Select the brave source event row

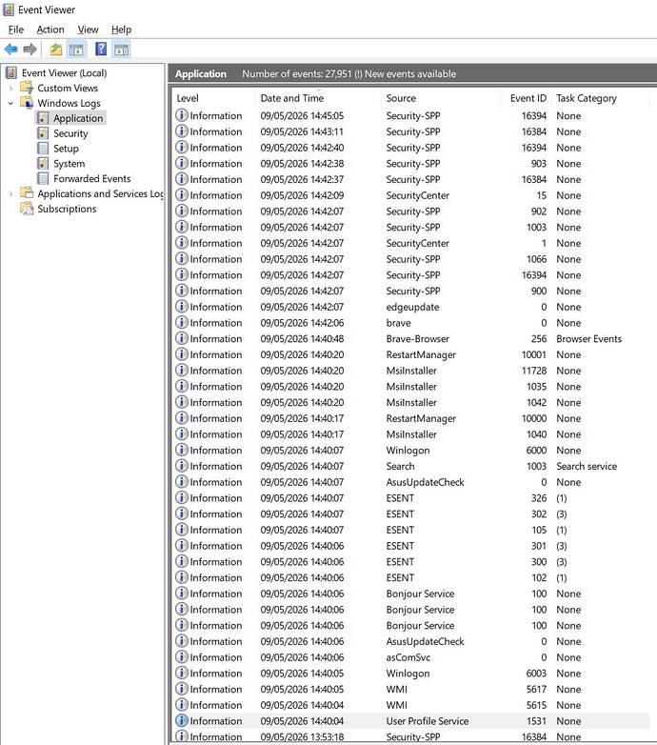click(x=410, y=323)
